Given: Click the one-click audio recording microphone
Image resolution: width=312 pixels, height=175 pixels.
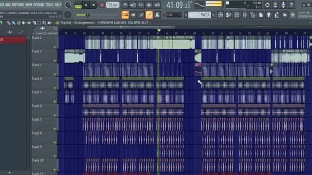Looking at the screenshot, I should click(283, 5).
